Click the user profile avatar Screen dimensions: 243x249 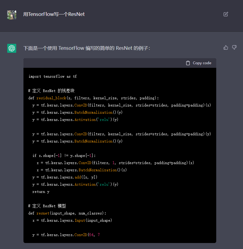click(x=12, y=15)
